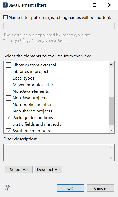Image resolution: width=118 pixels, height=197 pixels.
Task: Enable Non-public members filter
Action: point(8,105)
